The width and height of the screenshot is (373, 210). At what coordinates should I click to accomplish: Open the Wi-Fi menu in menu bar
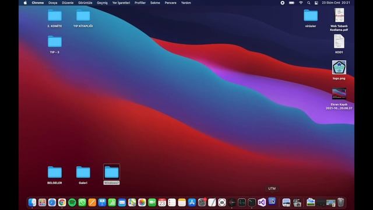click(x=301, y=3)
